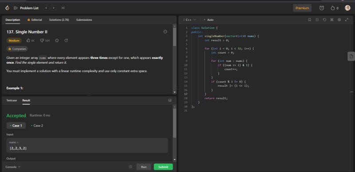Click the 'class Solution {' code line

(205, 28)
